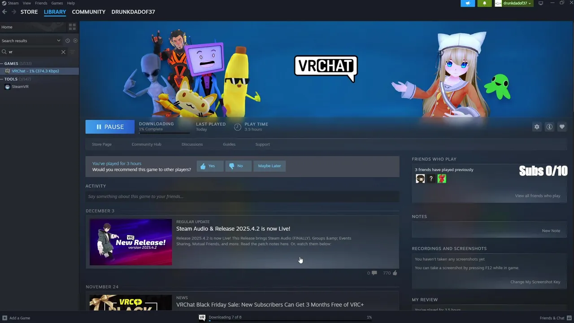This screenshot has width=574, height=323.
Task: Click the bottom download progress bar
Action: [290, 321]
